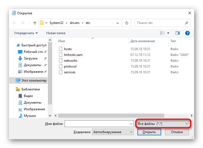The width and height of the screenshot is (203, 148).
Task: Click horizontal scrollbar right arrow
Action: tap(191, 115)
